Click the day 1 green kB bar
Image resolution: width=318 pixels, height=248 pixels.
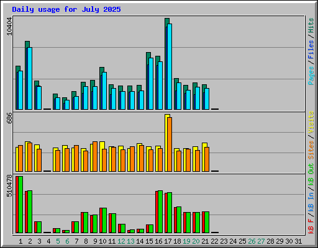click(x=20, y=205)
